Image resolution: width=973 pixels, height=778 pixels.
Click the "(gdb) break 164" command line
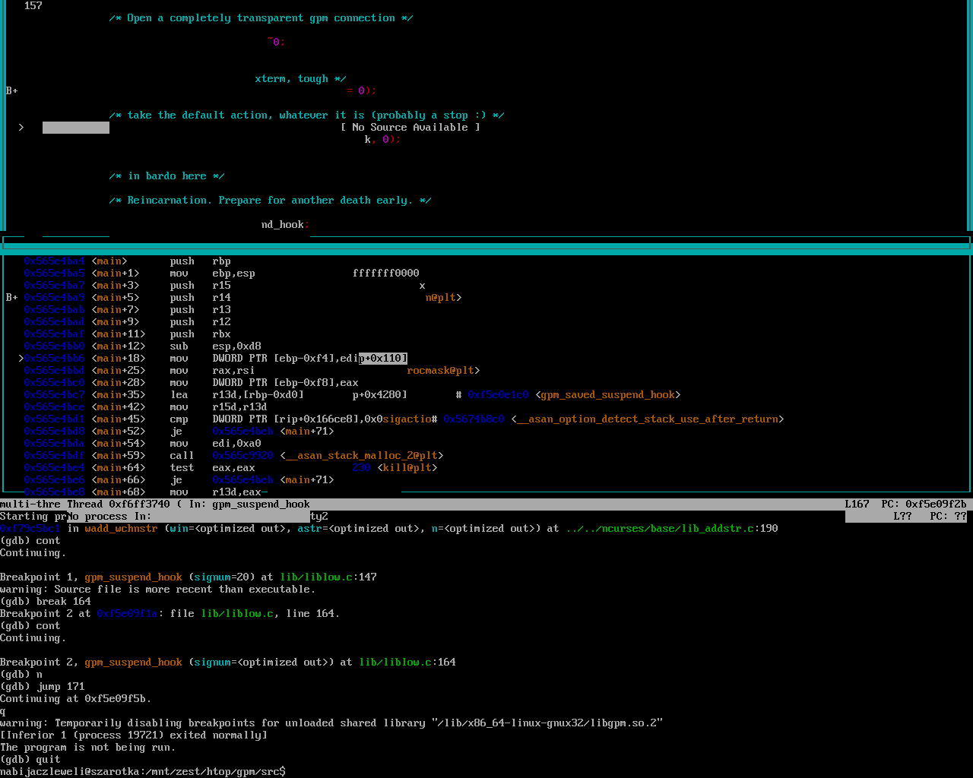(46, 602)
